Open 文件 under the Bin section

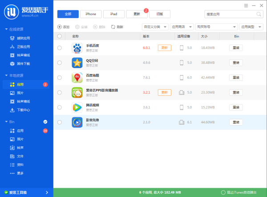(x=17, y=156)
